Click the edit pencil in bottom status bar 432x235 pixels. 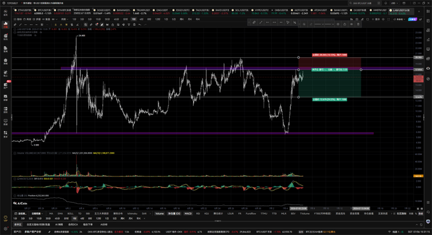(50, 232)
